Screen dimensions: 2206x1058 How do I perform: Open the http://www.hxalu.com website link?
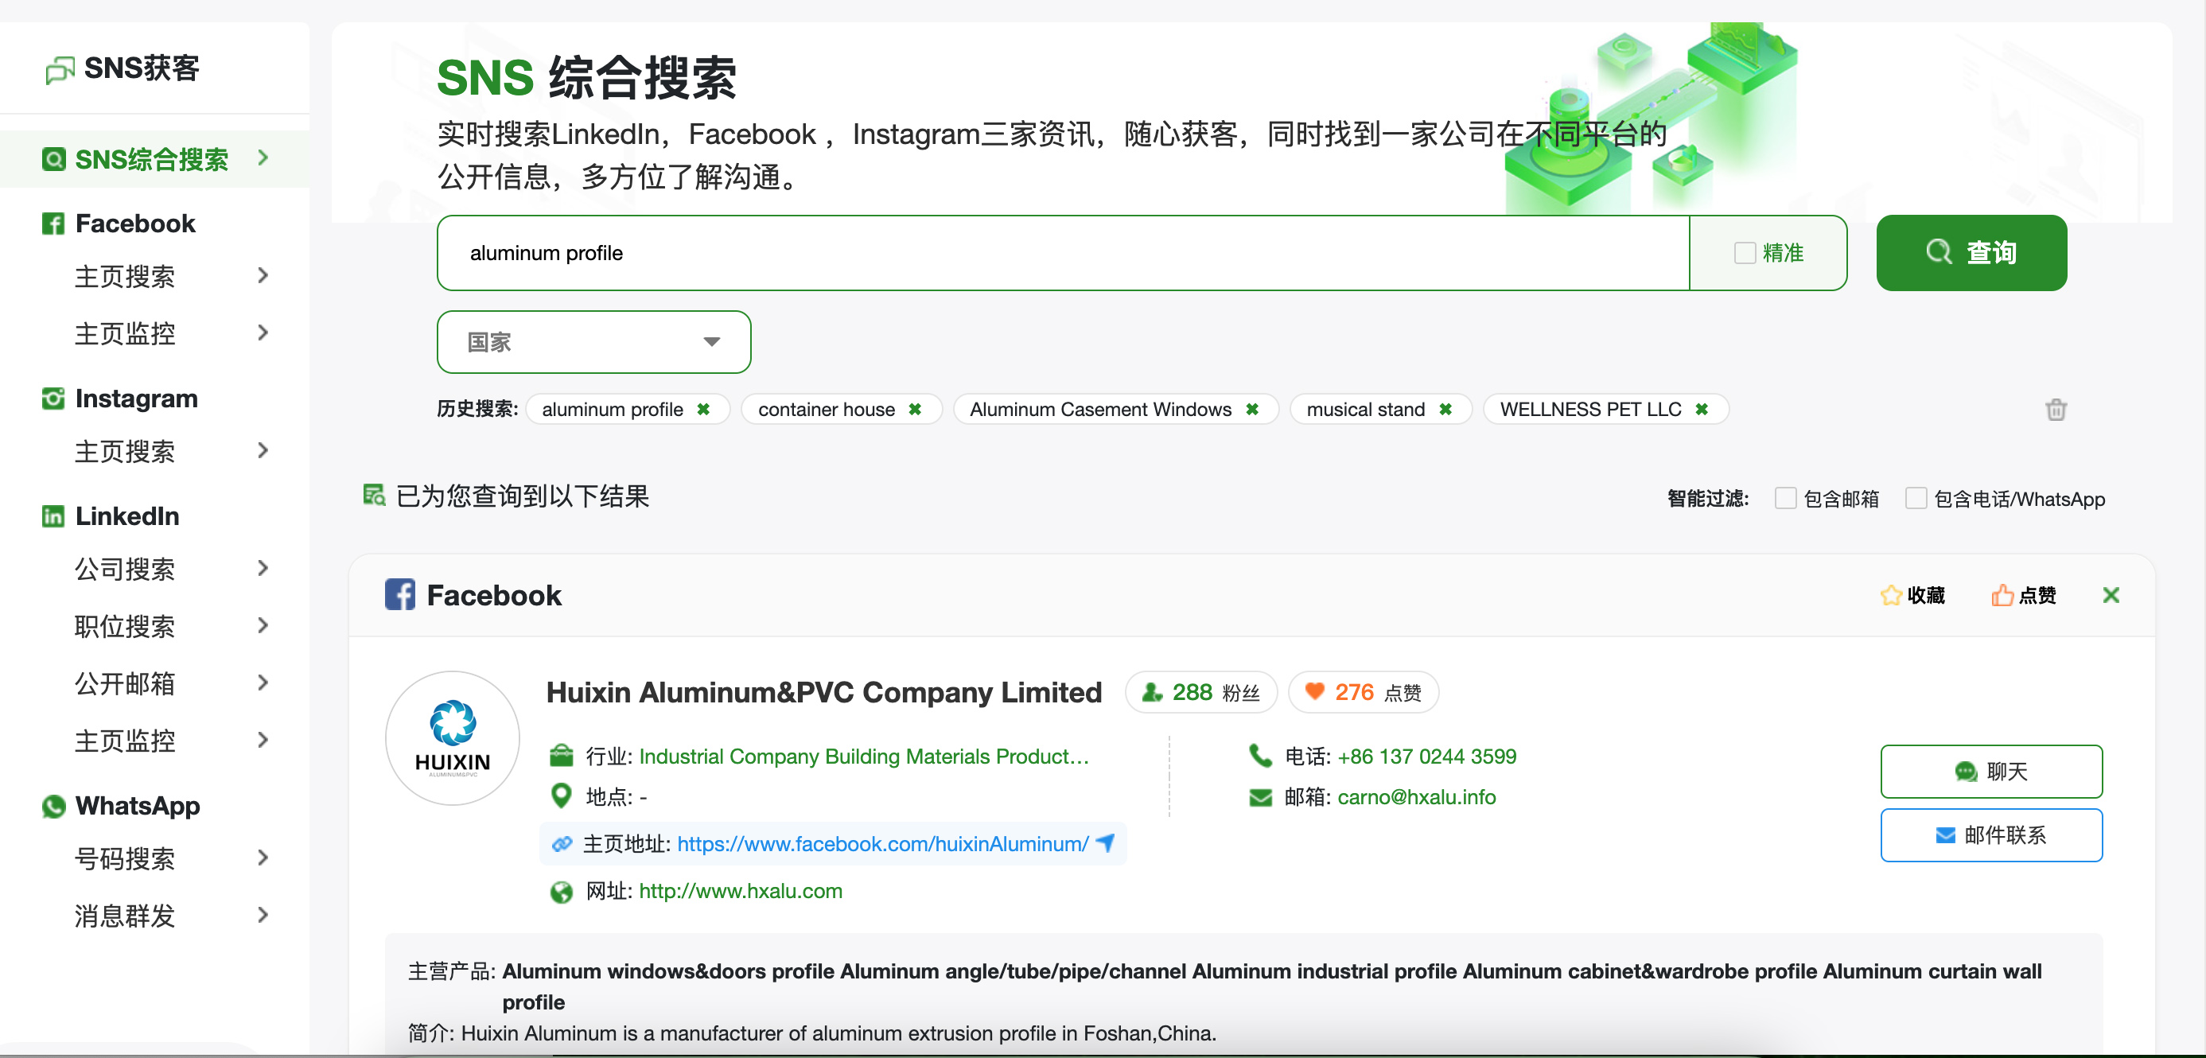point(741,891)
